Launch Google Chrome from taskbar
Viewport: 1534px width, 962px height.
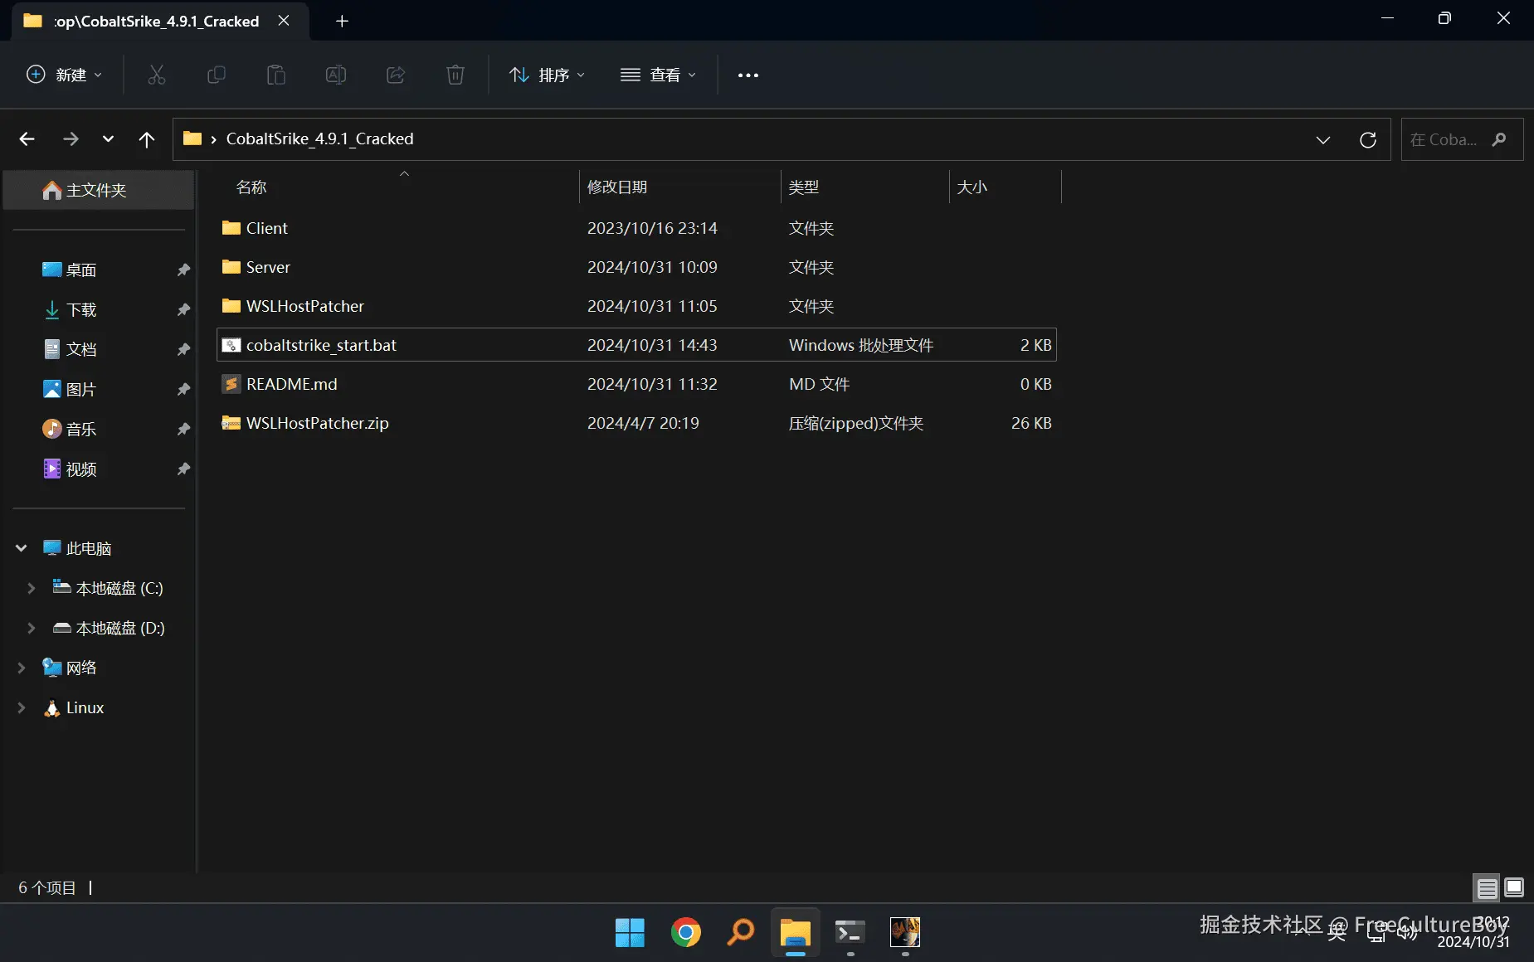(x=685, y=933)
